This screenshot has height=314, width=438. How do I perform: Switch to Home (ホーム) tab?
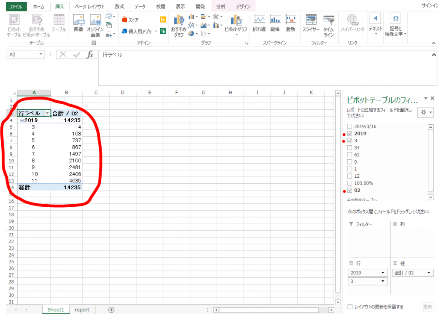pos(38,6)
